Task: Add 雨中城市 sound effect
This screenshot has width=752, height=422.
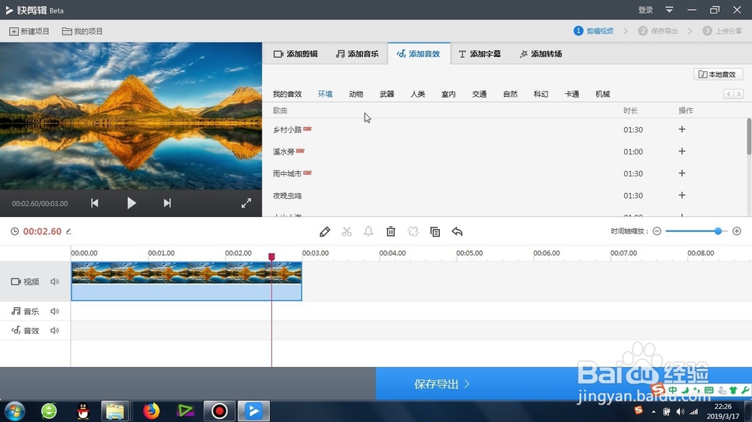Action: pos(682,173)
